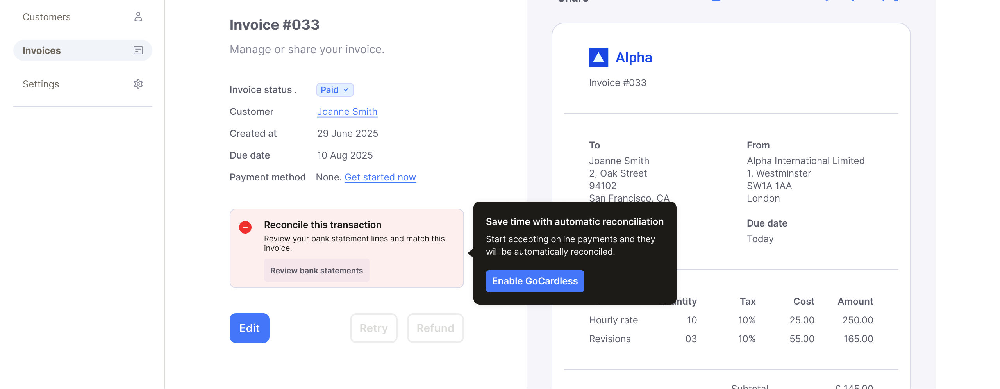Screen dimensions: 1000x389
Task: Click the Alpha International Limited text
Action: coord(805,161)
